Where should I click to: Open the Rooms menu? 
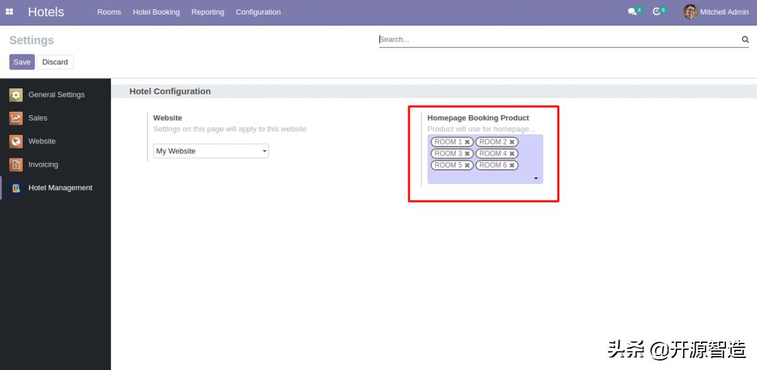[109, 12]
